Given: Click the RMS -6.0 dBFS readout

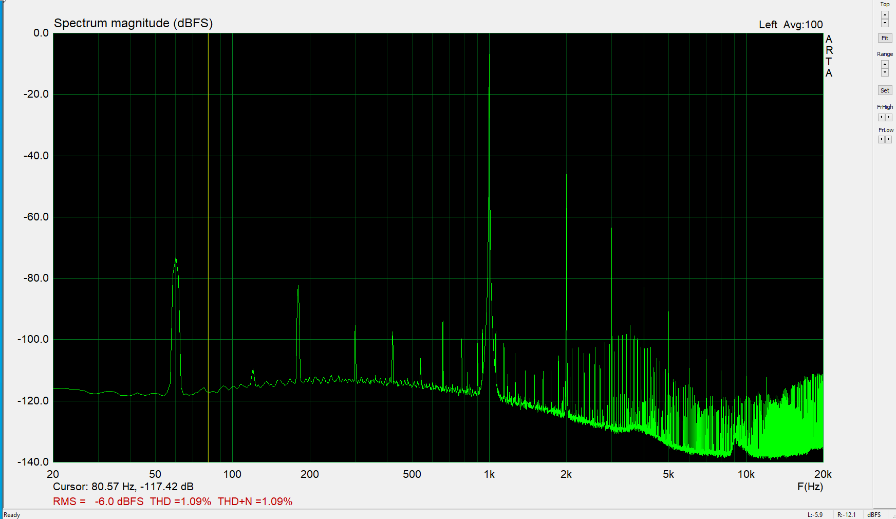Looking at the screenshot, I should click(x=98, y=502).
